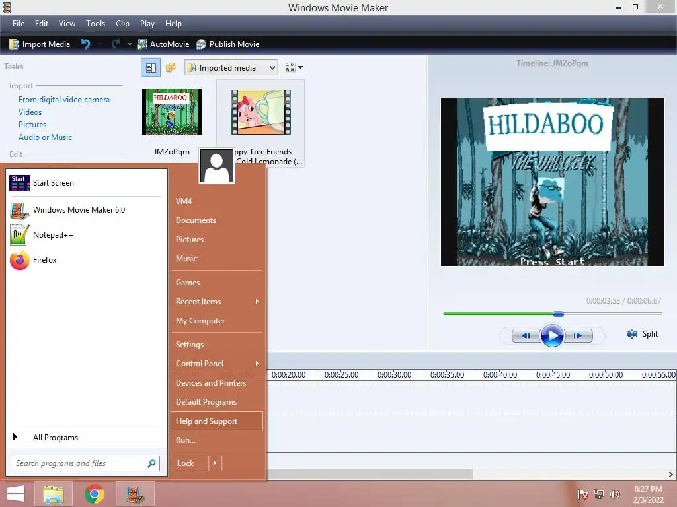Image resolution: width=677 pixels, height=507 pixels.
Task: Open the View menu
Action: 67,24
